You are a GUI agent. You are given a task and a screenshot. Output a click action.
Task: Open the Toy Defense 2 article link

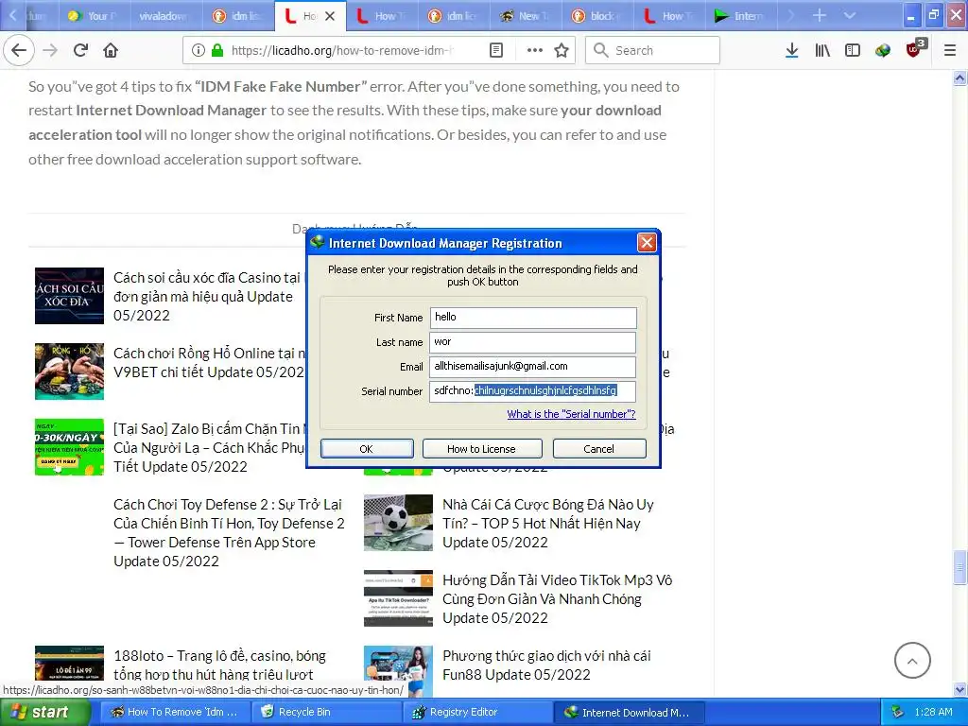click(229, 533)
